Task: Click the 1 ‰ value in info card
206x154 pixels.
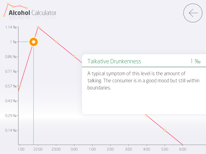Action: click(x=196, y=61)
